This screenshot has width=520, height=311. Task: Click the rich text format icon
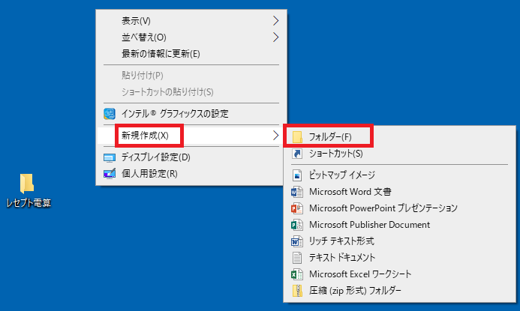(297, 241)
